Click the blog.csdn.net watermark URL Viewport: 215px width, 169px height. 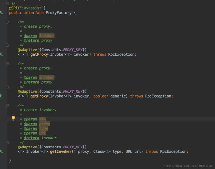(189, 165)
